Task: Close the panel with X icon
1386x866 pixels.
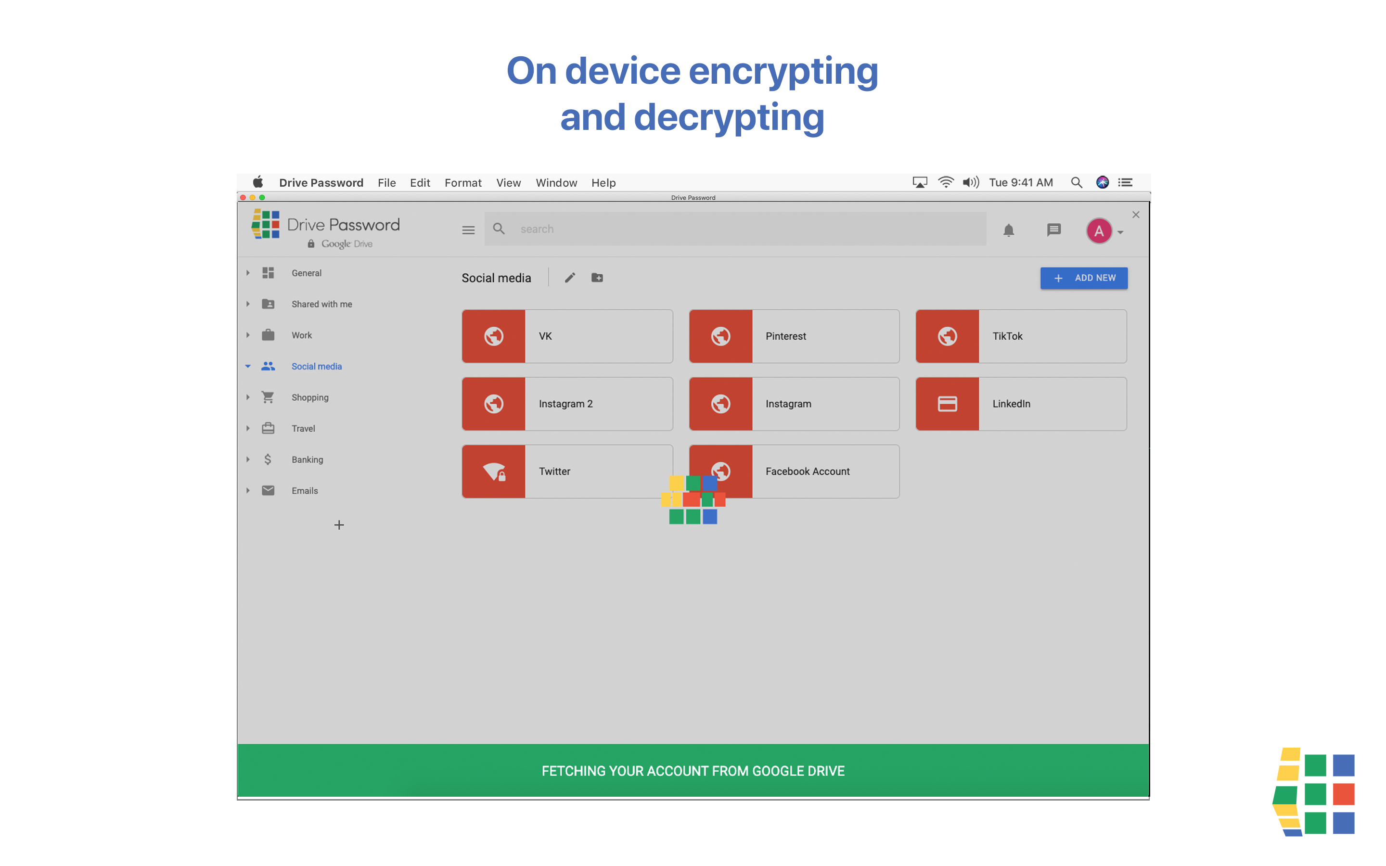Action: pos(1136,215)
